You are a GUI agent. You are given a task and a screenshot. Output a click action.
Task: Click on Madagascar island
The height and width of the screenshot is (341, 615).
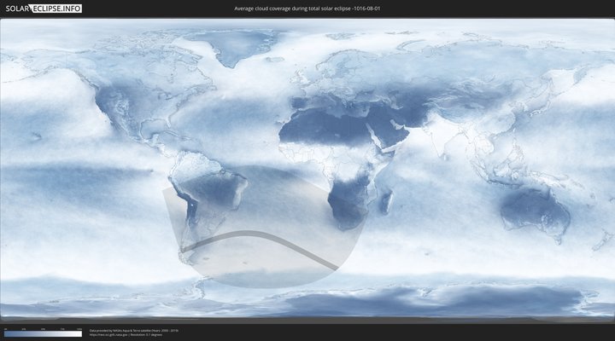[387, 201]
